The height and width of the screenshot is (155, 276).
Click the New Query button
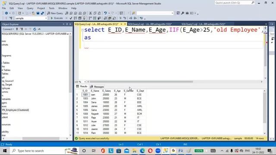pos(55,13)
